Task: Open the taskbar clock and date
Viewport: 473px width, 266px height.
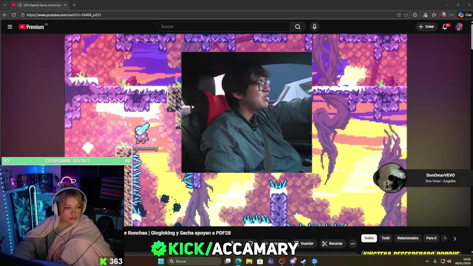Action: (x=463, y=261)
